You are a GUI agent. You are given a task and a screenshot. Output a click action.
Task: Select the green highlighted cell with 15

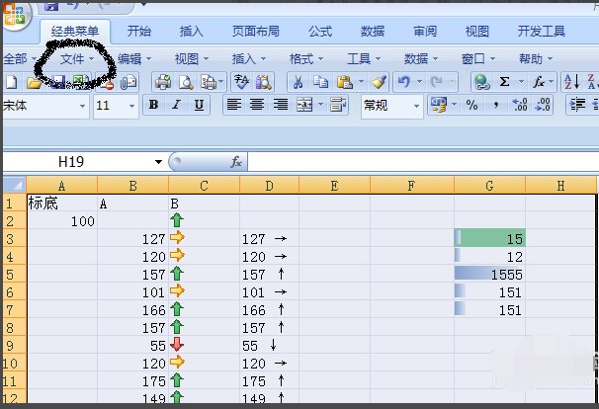[x=489, y=238]
